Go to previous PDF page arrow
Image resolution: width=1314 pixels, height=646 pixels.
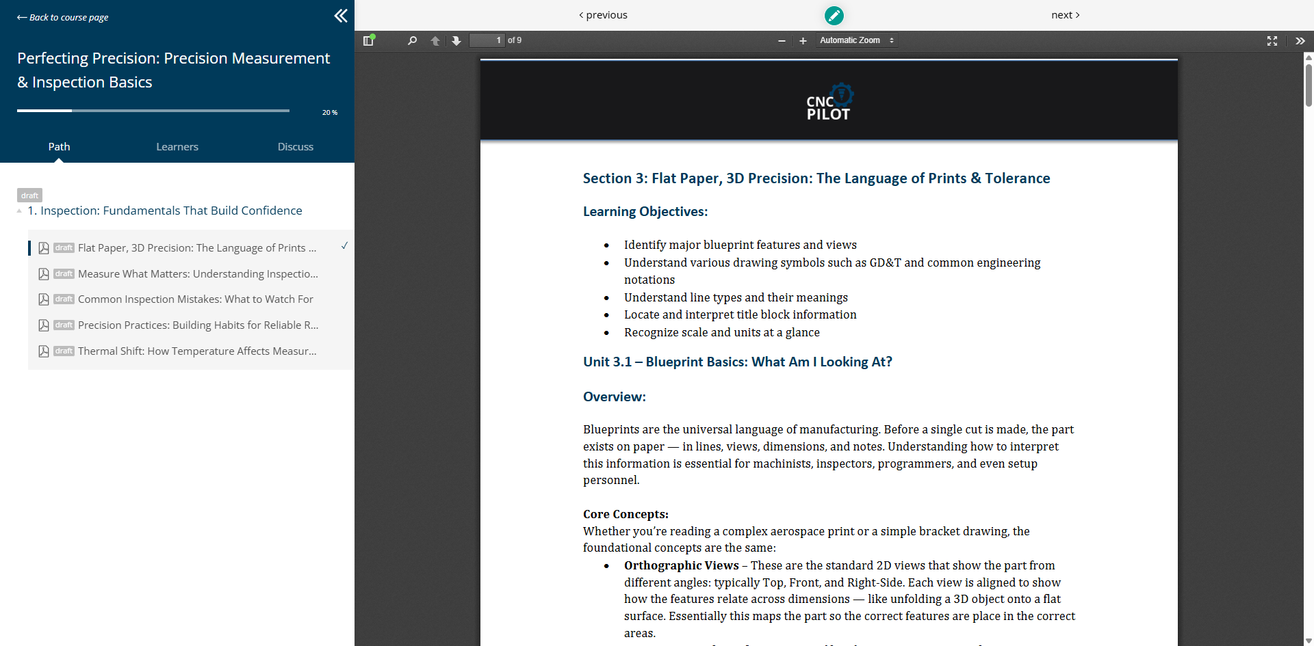435,41
